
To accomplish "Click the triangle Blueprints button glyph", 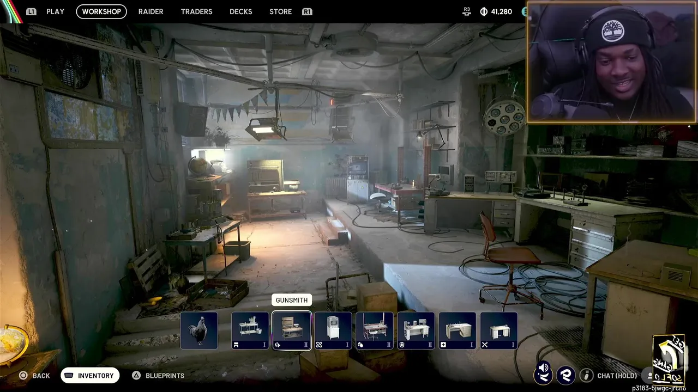I will 136,376.
